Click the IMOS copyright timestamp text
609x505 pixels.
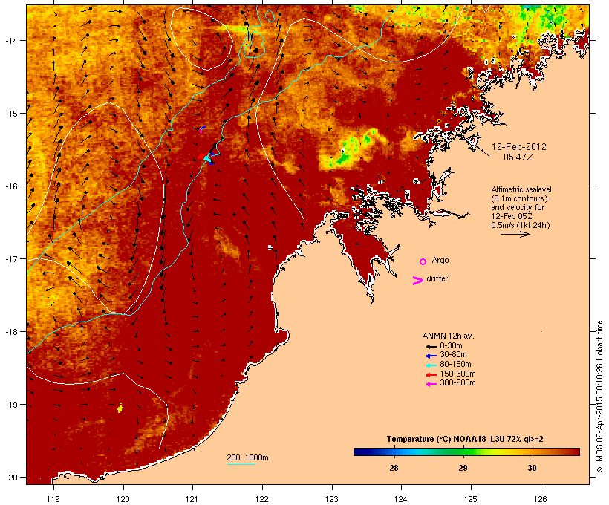pyautogui.click(x=599, y=397)
